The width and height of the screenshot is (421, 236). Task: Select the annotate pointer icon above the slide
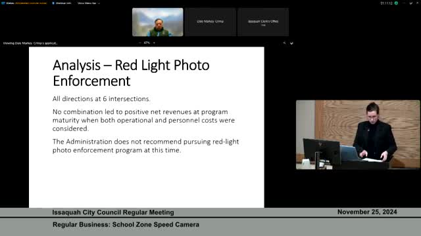(285, 43)
